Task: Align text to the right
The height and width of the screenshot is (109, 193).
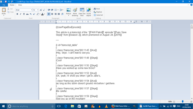Action: click(x=55, y=14)
